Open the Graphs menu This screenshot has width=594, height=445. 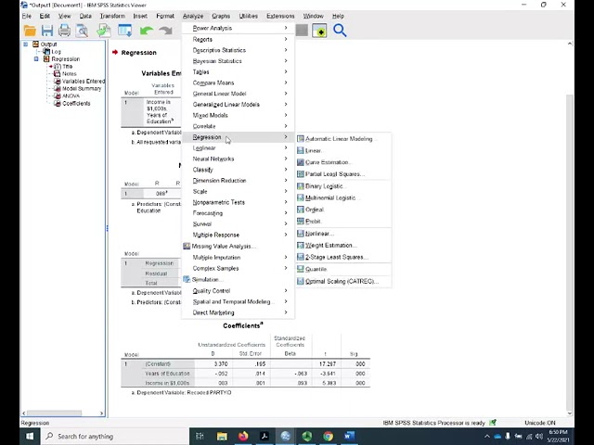click(221, 16)
